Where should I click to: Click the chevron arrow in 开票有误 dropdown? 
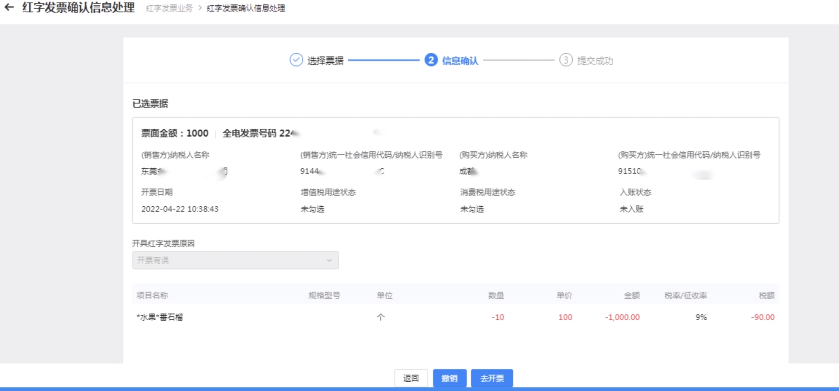[329, 260]
